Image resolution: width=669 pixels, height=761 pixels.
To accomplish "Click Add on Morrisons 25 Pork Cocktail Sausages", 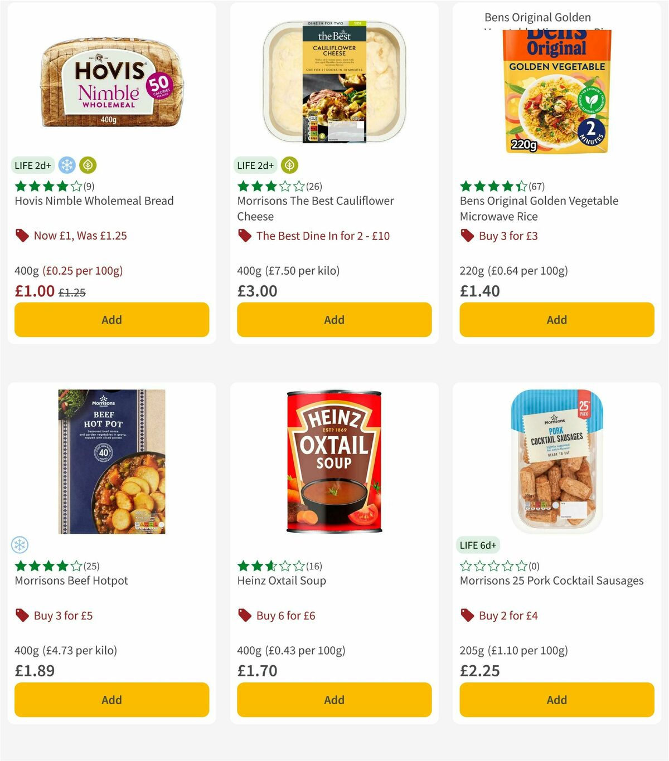I will click(556, 700).
